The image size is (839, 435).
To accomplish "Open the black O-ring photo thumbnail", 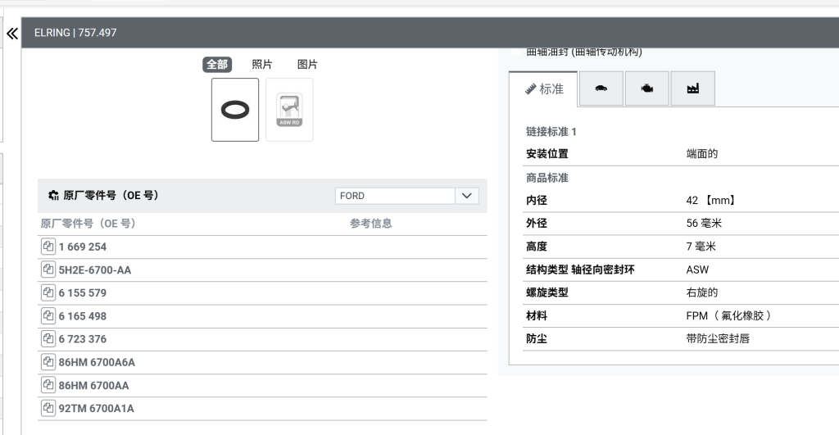I will coord(235,110).
